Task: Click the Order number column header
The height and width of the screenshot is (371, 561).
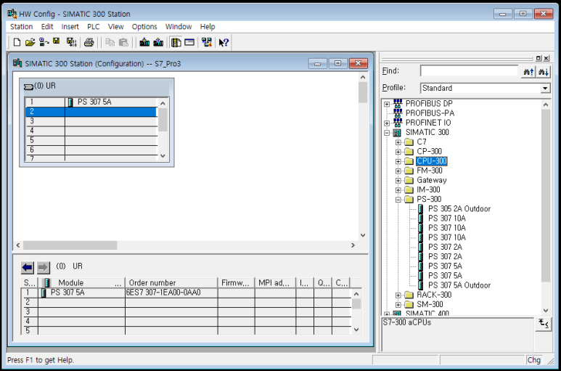Action: (x=171, y=282)
